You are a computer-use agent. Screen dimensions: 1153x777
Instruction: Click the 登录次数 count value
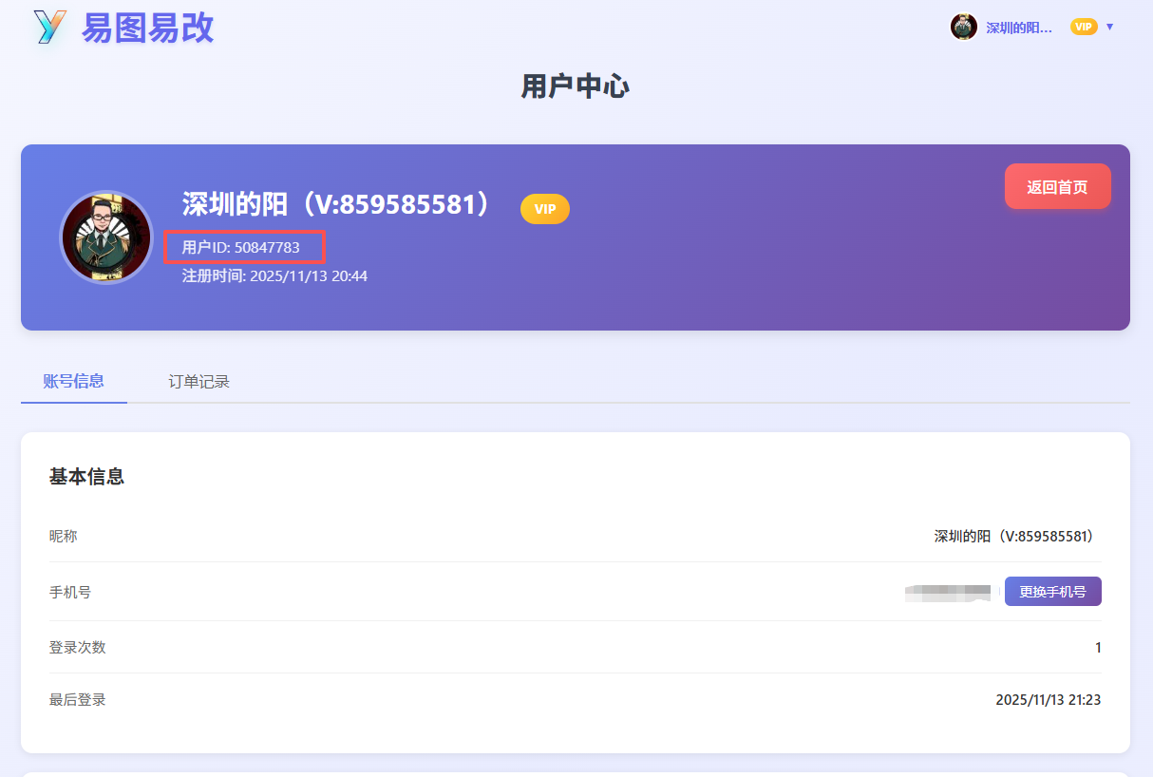(1097, 648)
